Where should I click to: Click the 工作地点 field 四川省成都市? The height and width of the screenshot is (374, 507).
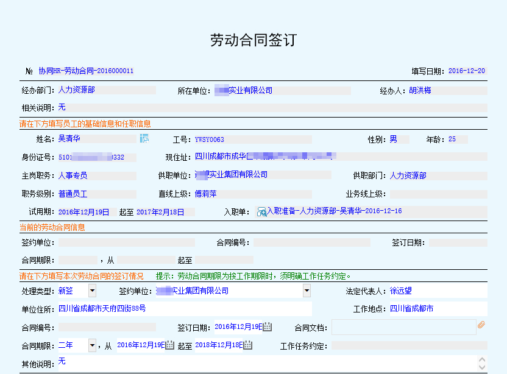click(x=438, y=309)
